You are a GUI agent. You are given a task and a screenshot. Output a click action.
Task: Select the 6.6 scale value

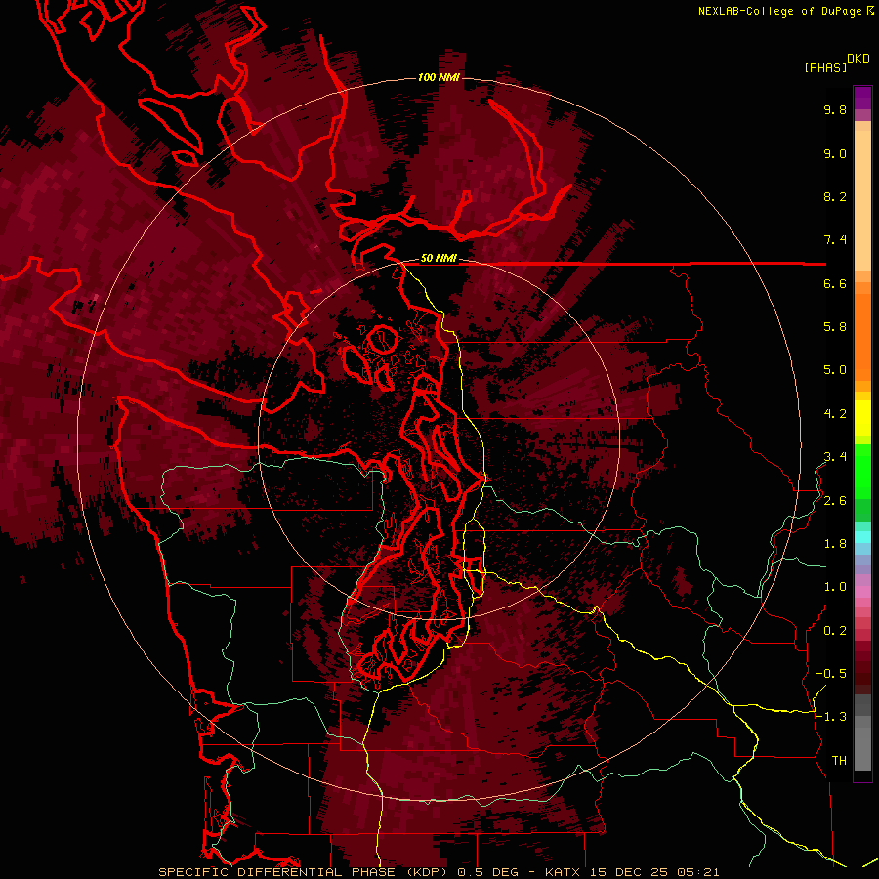pos(835,284)
